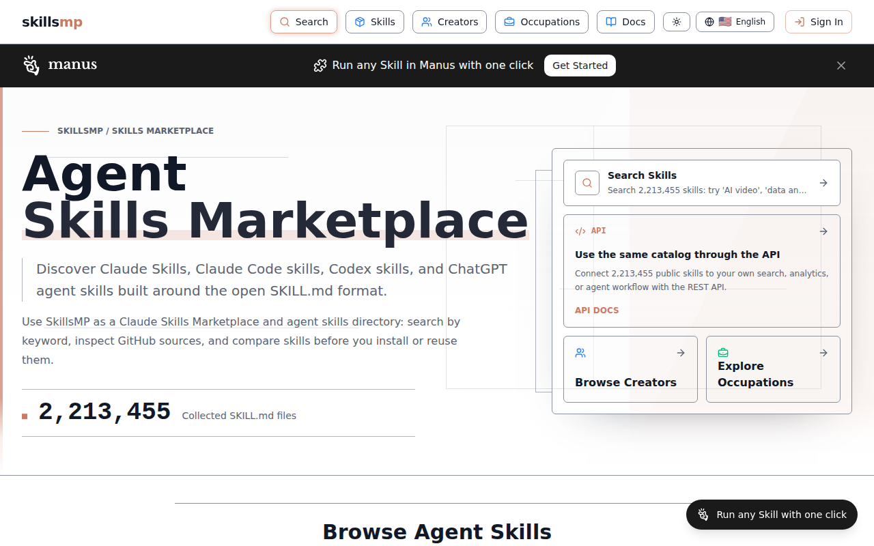The width and height of the screenshot is (874, 546).
Task: Open the API DOCS link
Action: 597,310
